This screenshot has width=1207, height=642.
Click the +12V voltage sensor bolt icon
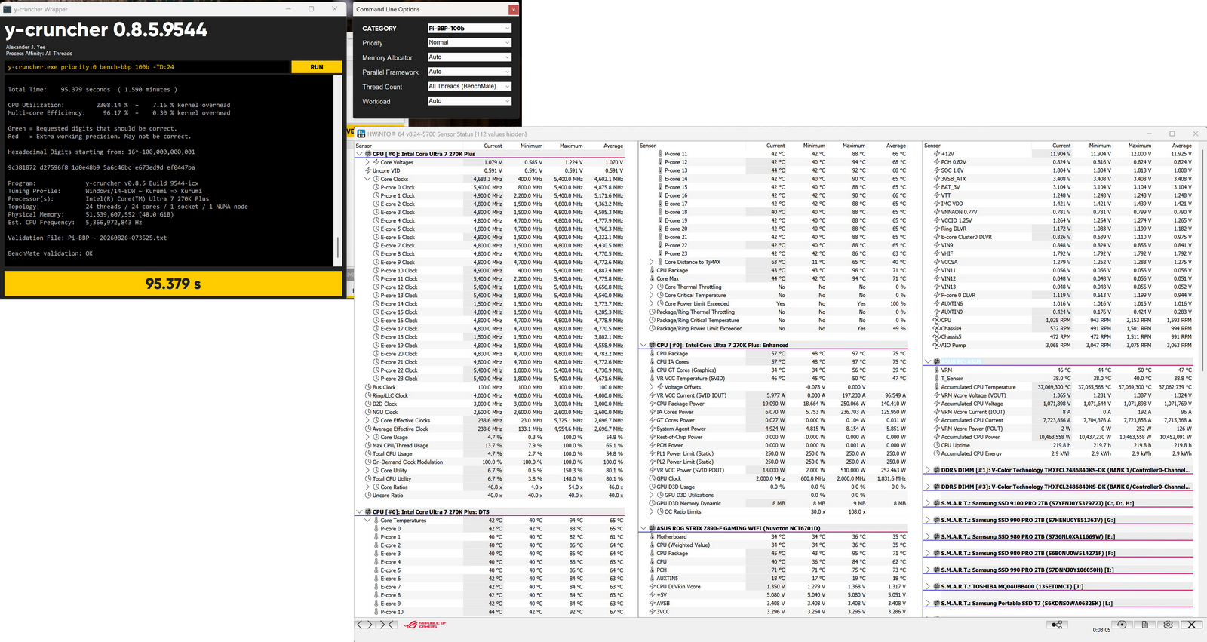[936, 154]
